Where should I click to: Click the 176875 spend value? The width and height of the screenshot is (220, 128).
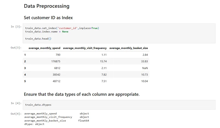pos(55,61)
